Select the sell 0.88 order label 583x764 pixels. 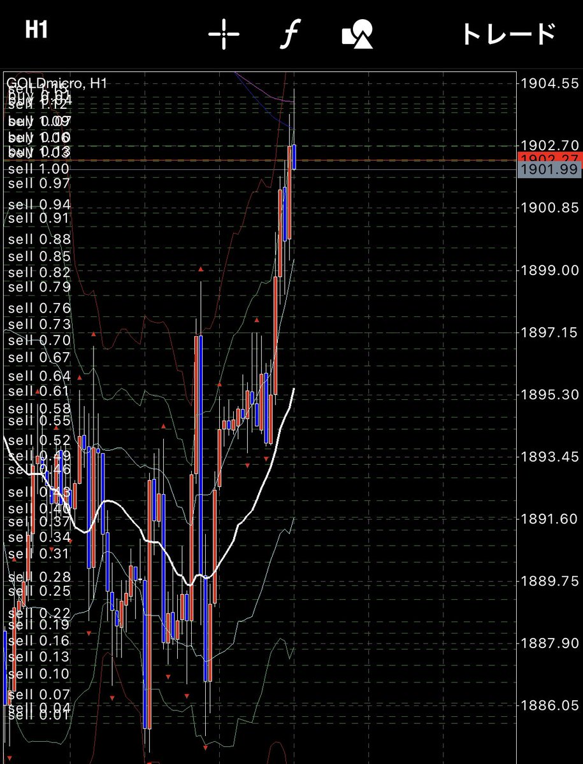click(x=39, y=239)
